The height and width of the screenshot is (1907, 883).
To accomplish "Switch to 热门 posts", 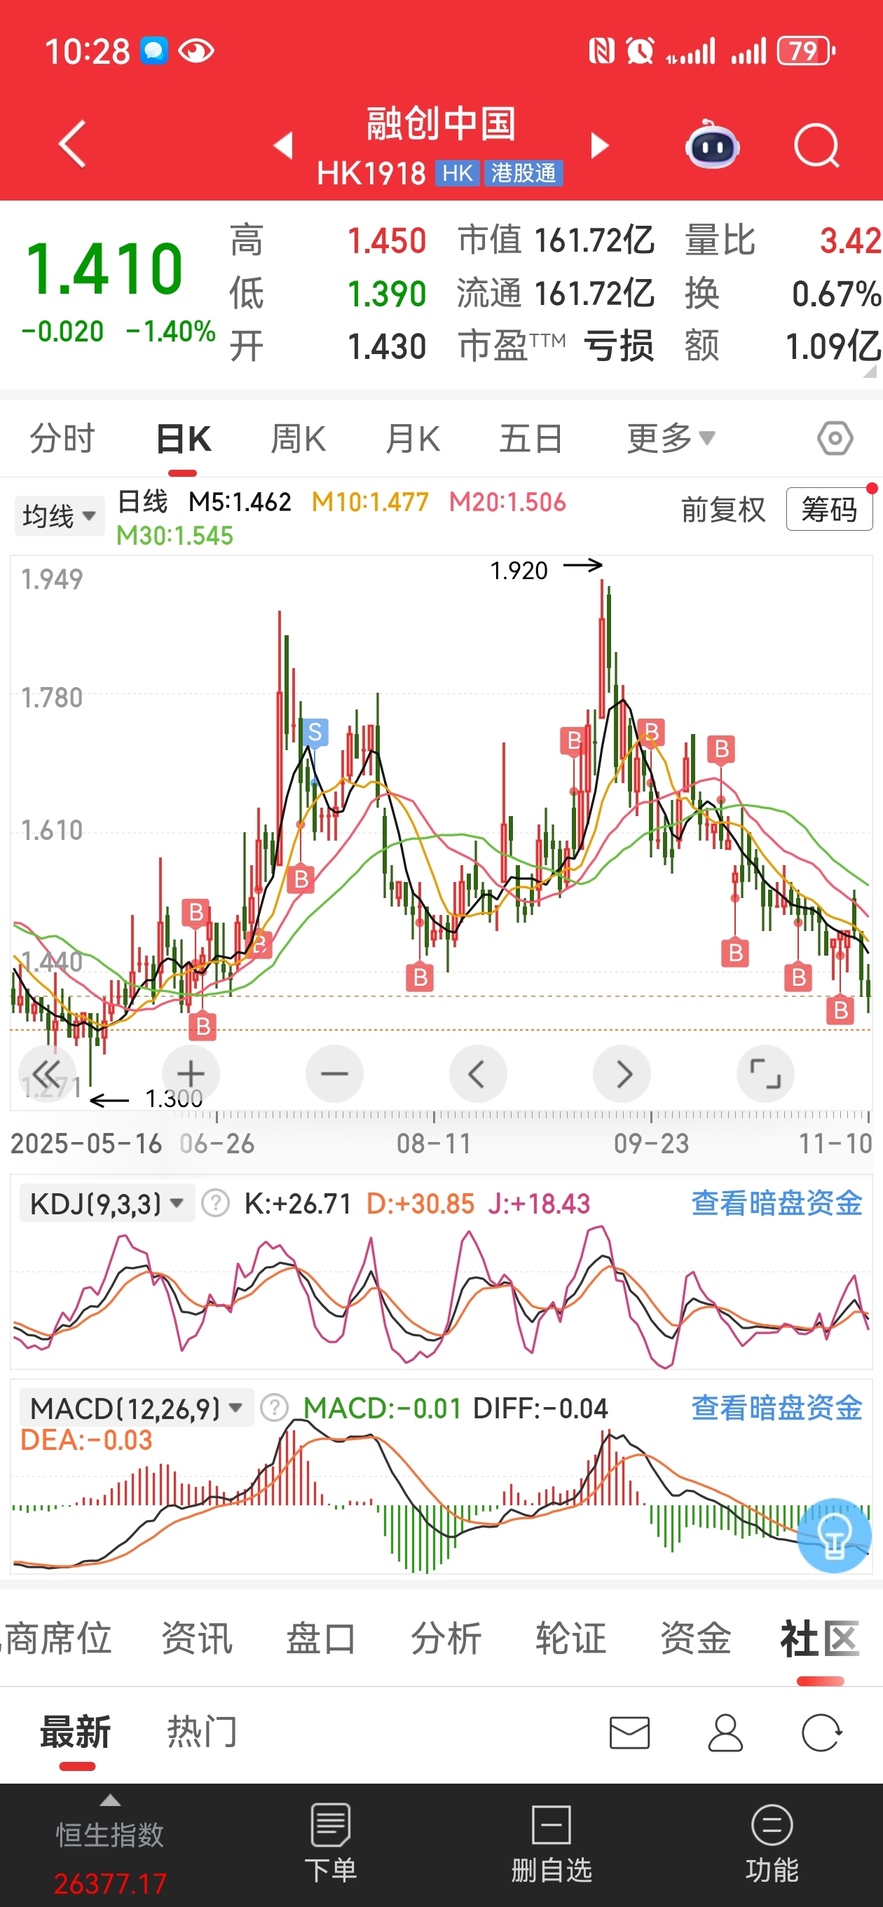I will coord(202,1732).
